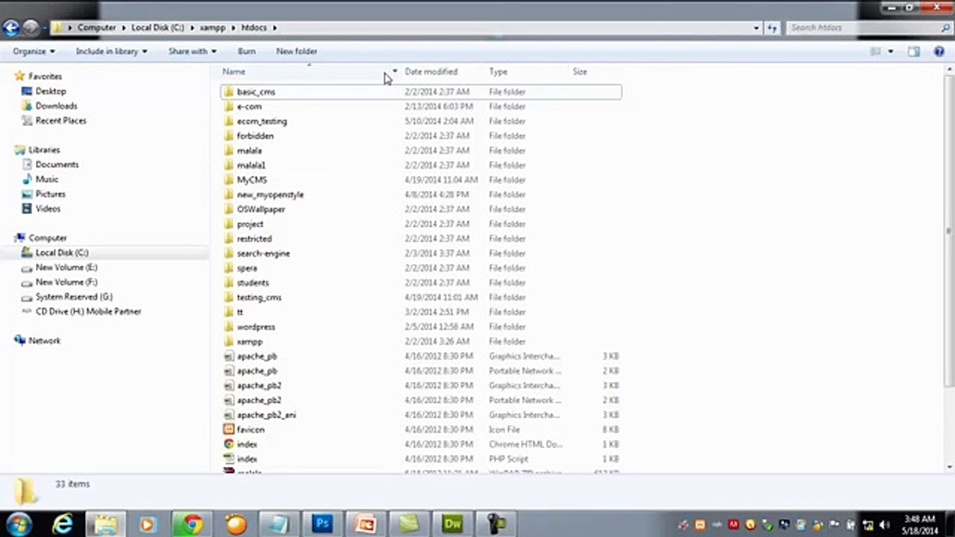955x537 pixels.
Task: Click the Windows Explorer taskbar icon
Action: (105, 524)
